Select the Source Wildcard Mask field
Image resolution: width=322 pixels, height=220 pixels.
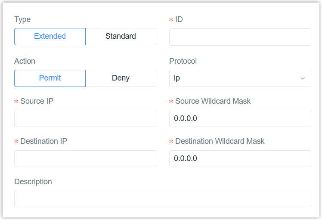click(240, 118)
